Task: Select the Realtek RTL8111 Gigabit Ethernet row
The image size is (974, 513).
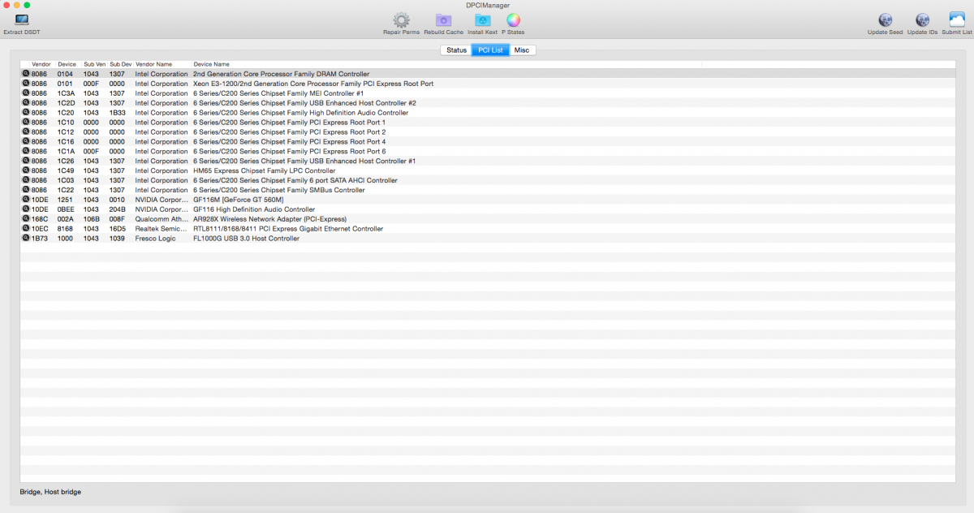Action: pos(287,229)
